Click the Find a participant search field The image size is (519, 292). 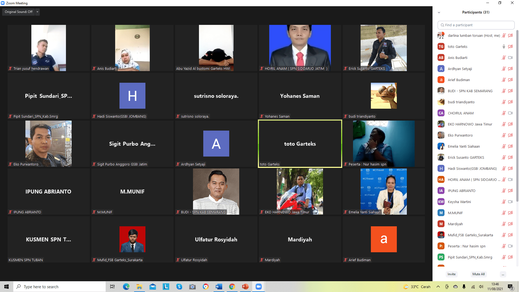[x=476, y=25]
